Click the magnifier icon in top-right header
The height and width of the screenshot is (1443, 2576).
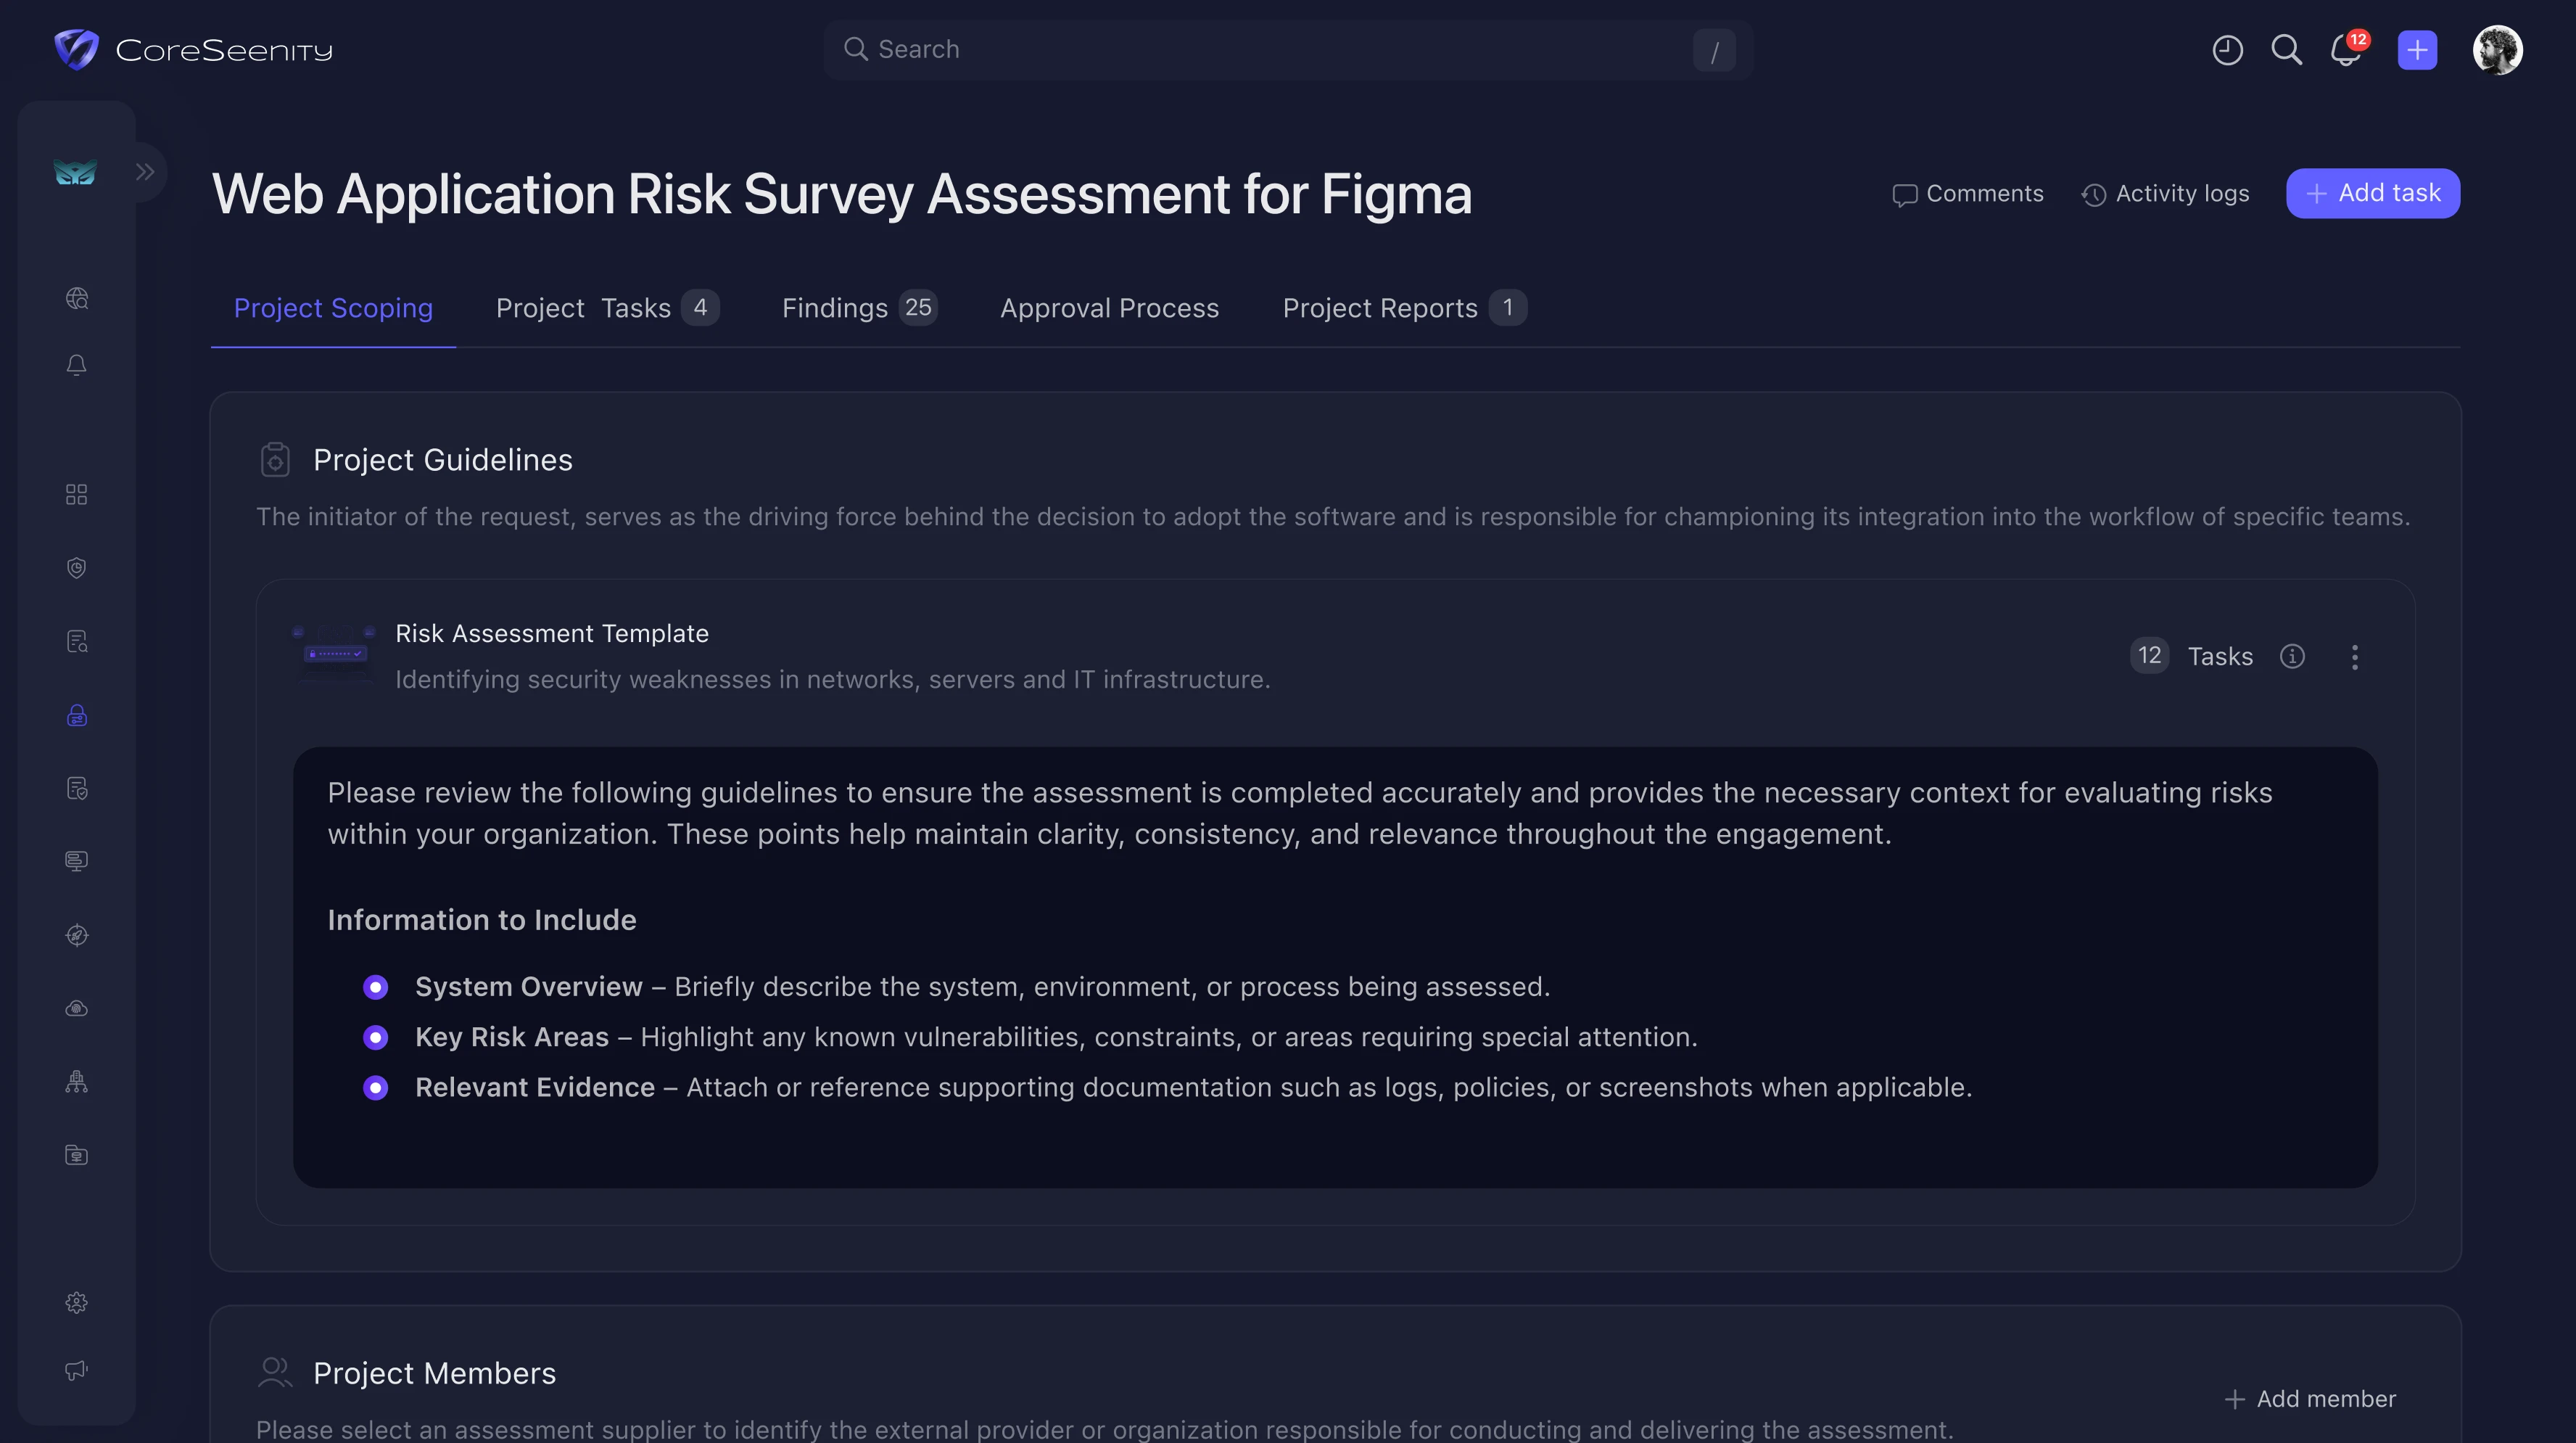(2286, 50)
